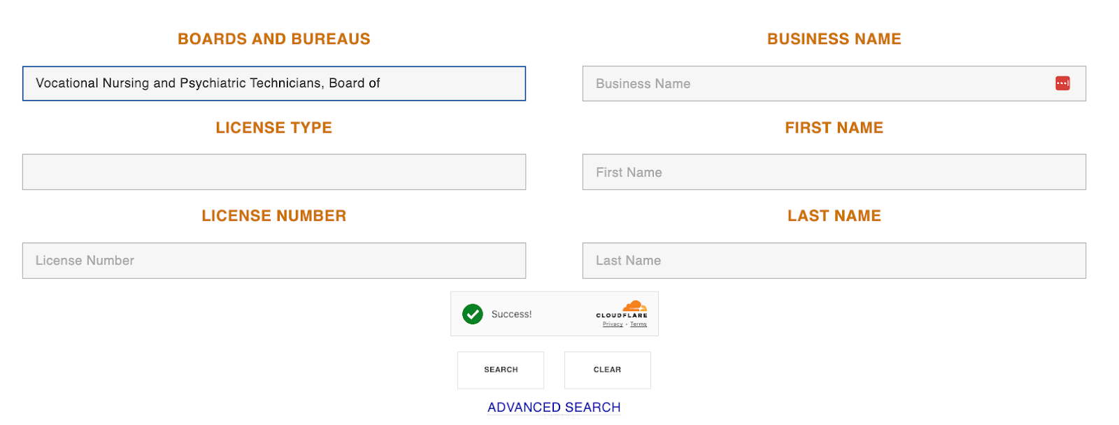The width and height of the screenshot is (1119, 425).
Task: Click the green Success checkmark icon
Action: [473, 314]
